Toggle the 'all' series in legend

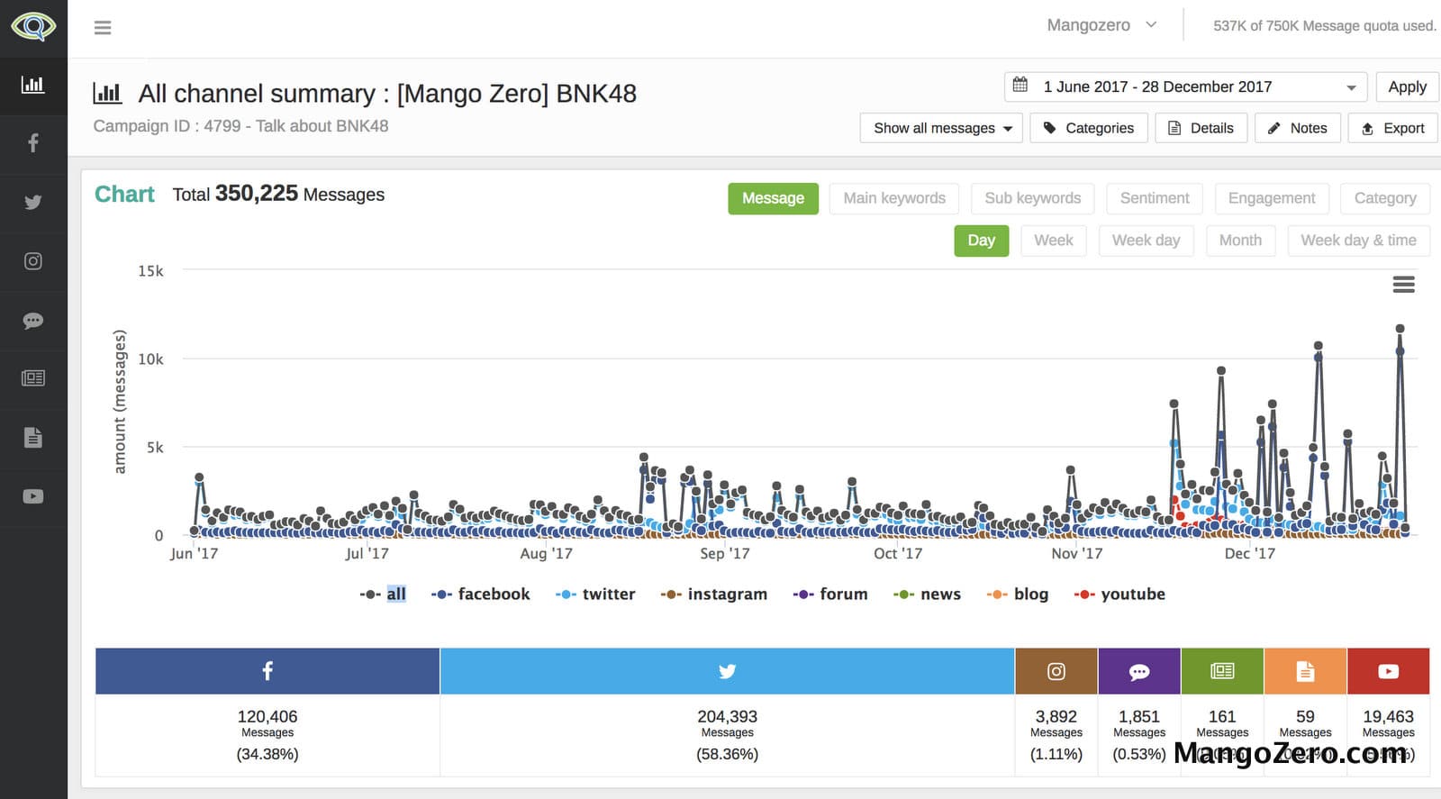tap(383, 595)
